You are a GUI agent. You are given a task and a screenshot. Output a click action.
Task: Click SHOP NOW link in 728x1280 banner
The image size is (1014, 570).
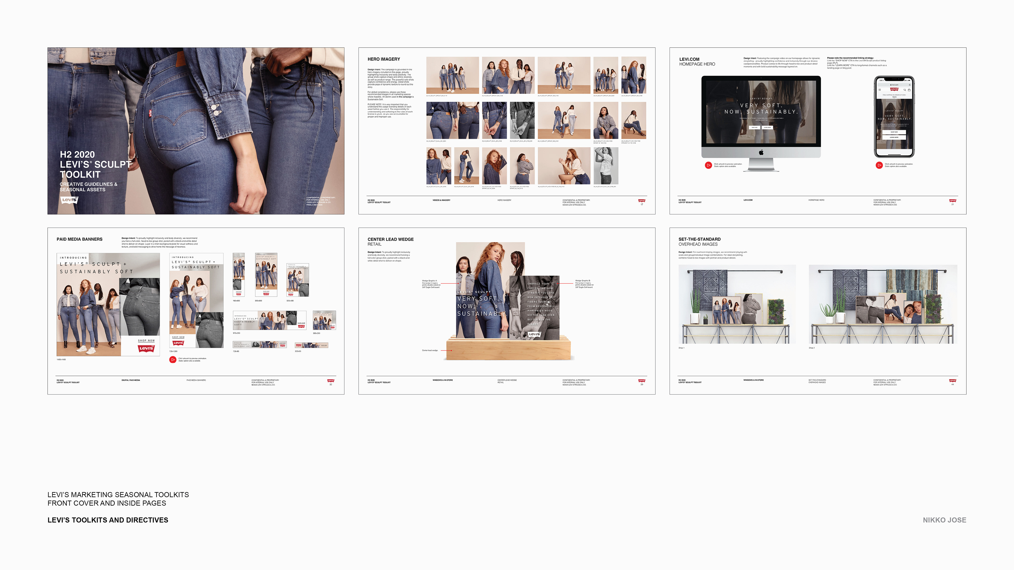point(178,337)
